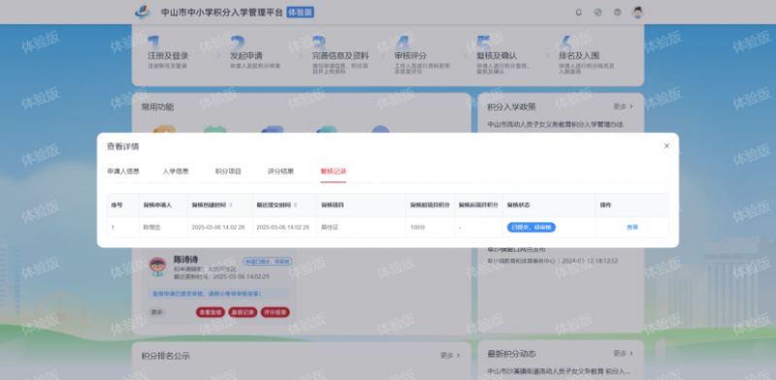Click the 中山市中小学积分入学管理平台 title

(222, 13)
